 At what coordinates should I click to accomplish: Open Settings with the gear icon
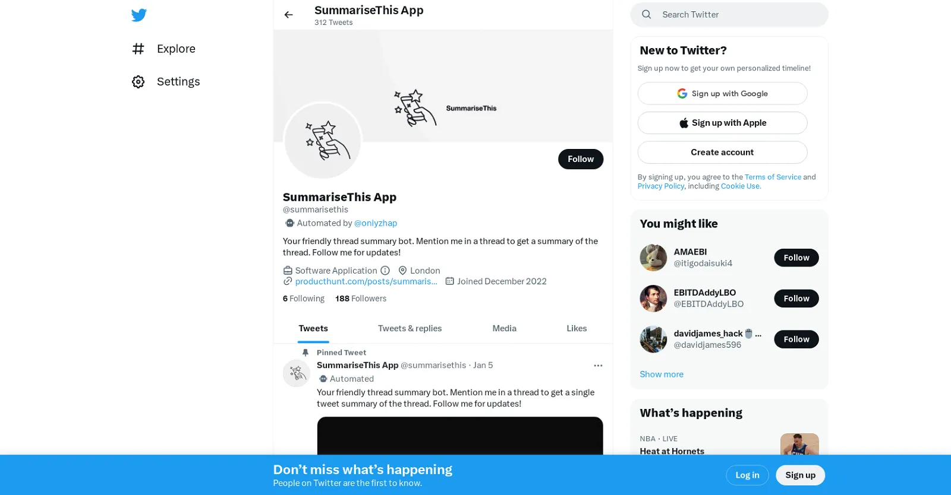[138, 81]
